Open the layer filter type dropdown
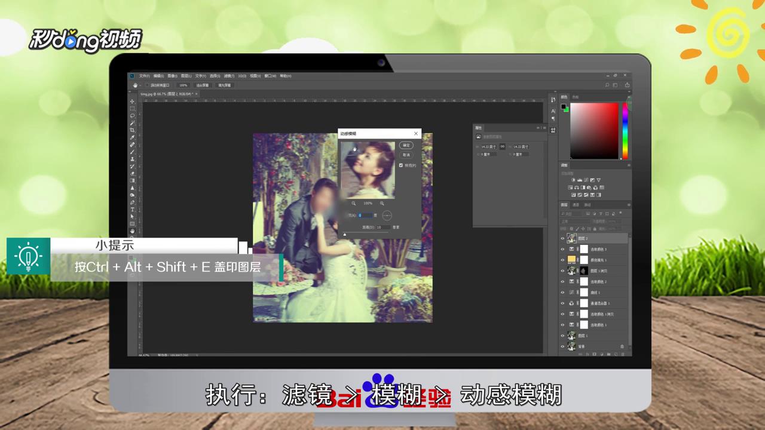Image resolution: width=765 pixels, height=430 pixels. point(571,213)
